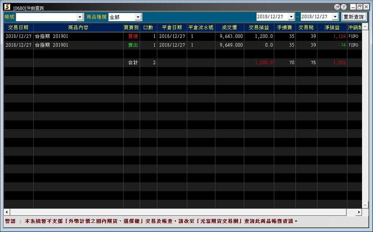373x232 pixels.
Task: Click the end date field after tilde
Action: click(x=317, y=17)
